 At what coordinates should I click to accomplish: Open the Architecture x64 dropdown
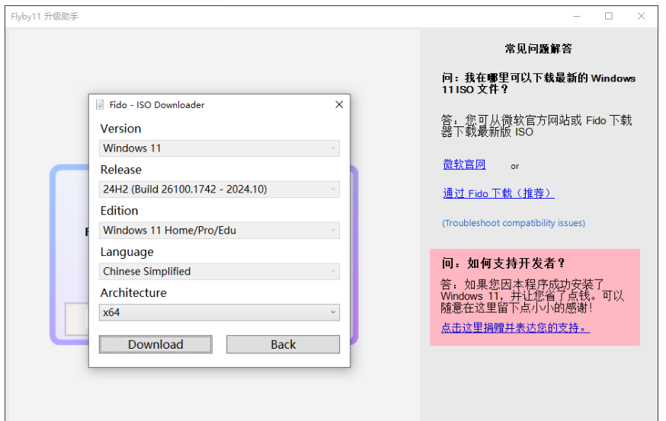(x=219, y=312)
